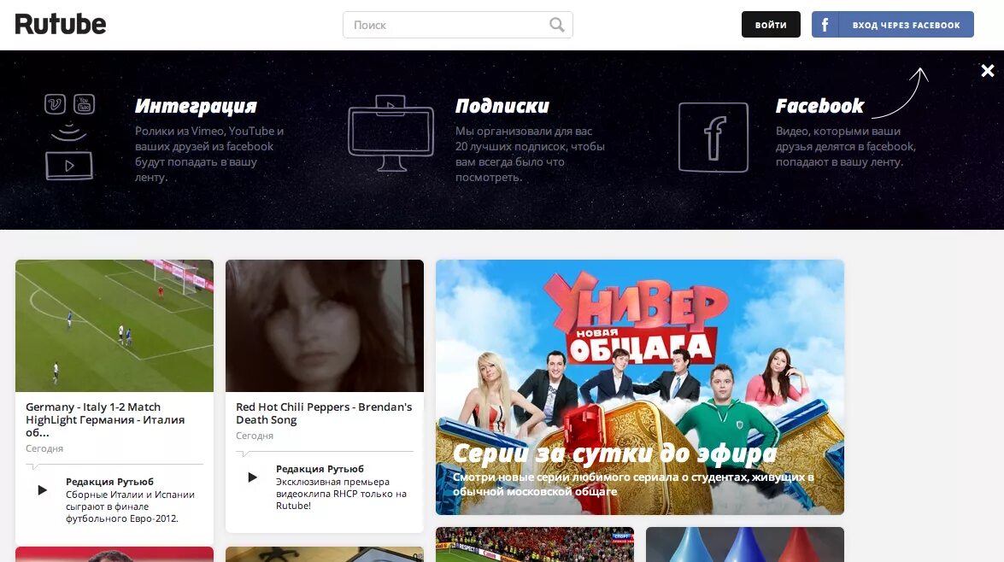Click the monitor icon beside Подписки
The width and height of the screenshot is (1004, 562).
pos(390,133)
